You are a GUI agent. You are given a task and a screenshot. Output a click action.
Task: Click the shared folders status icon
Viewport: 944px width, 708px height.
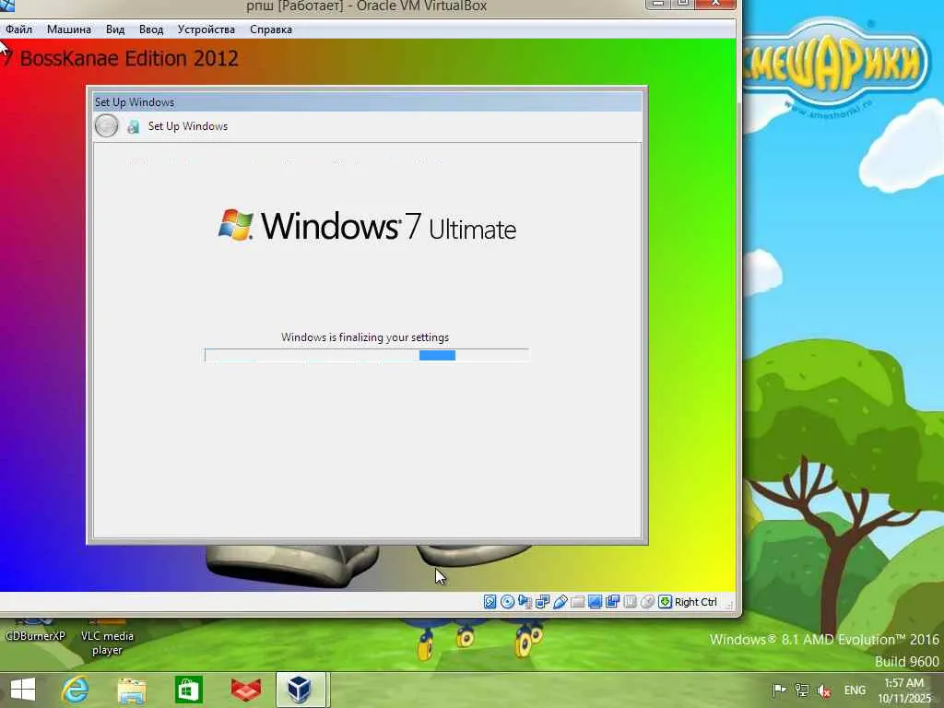pos(577,601)
